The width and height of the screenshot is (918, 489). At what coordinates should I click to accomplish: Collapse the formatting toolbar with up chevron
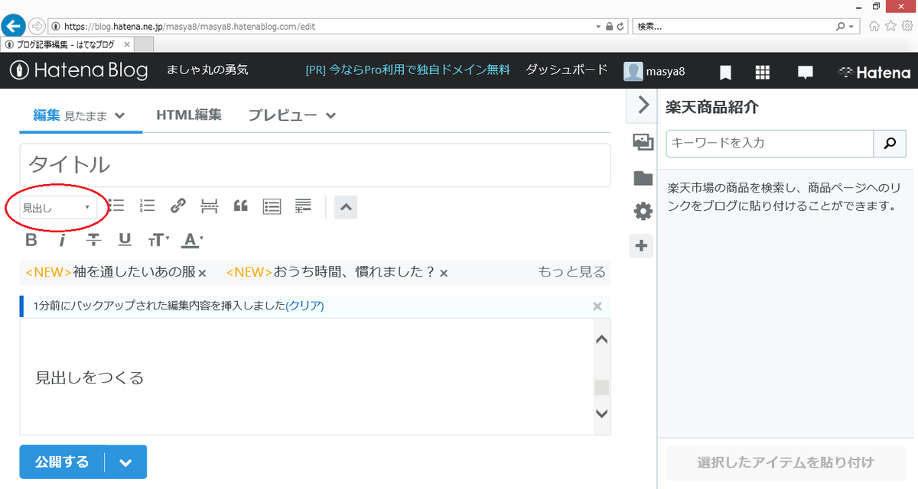346,207
